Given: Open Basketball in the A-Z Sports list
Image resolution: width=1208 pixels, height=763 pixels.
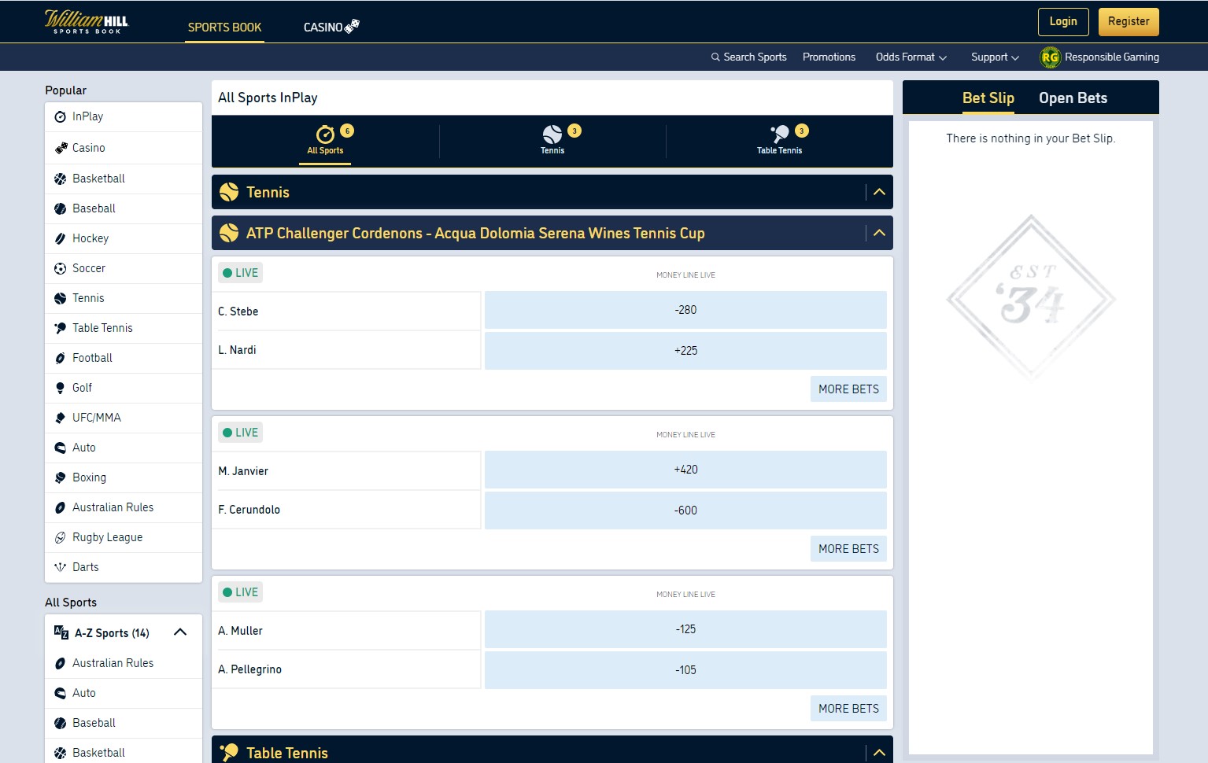Looking at the screenshot, I should 124,751.
